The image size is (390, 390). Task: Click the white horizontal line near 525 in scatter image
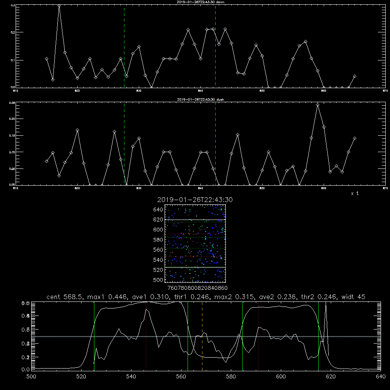click(195, 267)
